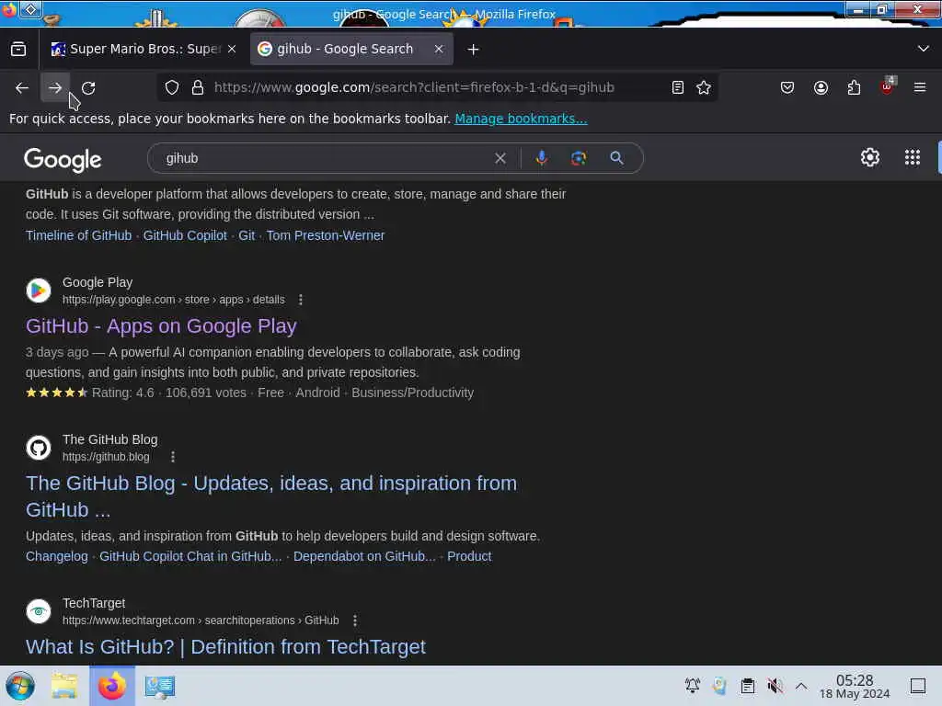Open options for TechTarget result
This screenshot has height=706, width=942.
coord(355,621)
